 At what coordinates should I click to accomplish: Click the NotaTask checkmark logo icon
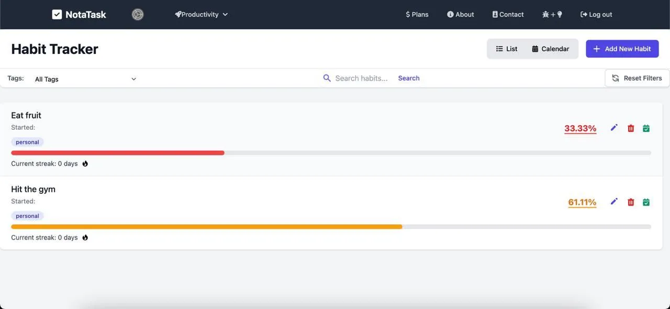[57, 15]
